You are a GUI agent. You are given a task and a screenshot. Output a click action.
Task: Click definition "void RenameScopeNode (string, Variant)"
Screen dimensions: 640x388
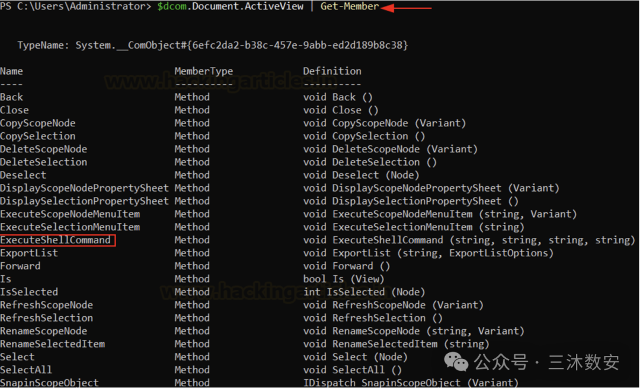pyautogui.click(x=414, y=331)
